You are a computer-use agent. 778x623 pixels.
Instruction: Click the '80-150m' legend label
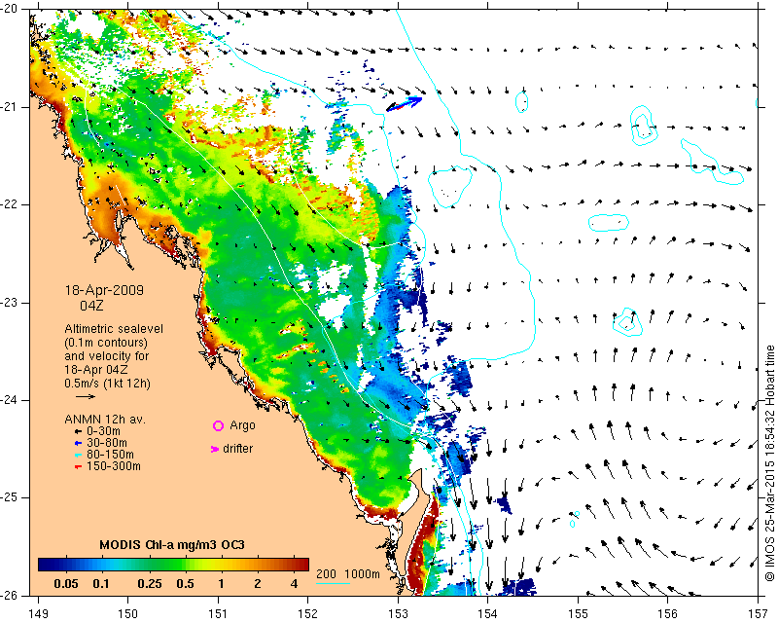(110, 455)
